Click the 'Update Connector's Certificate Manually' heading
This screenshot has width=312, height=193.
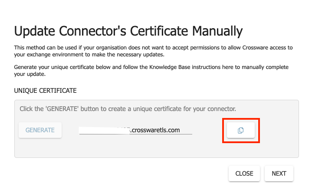pyautogui.click(x=128, y=31)
